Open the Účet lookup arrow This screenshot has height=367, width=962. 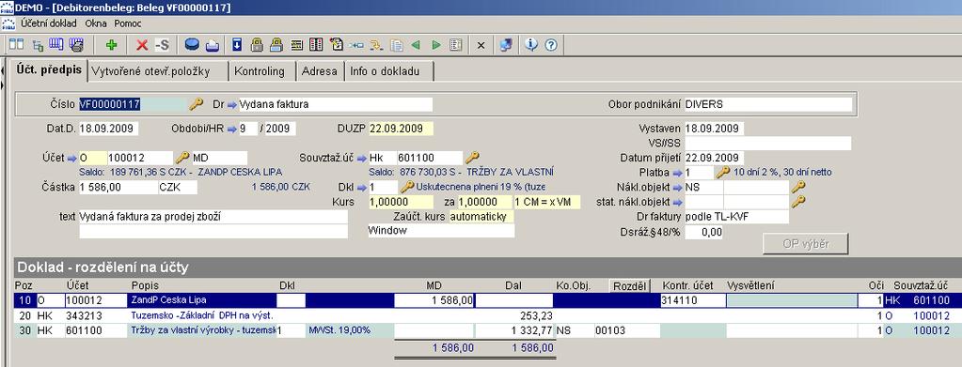pos(72,158)
